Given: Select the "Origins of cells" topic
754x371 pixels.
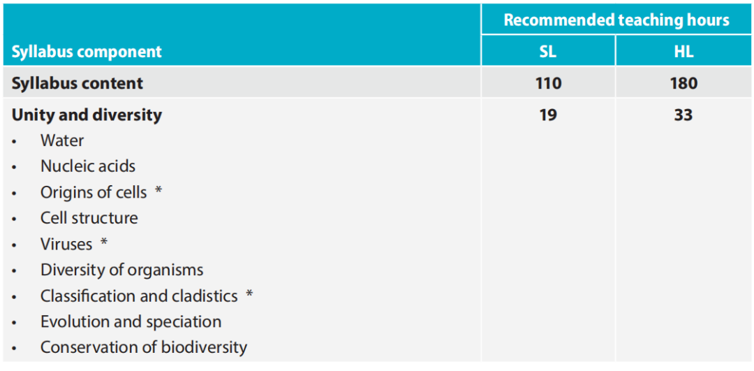Looking at the screenshot, I should [x=94, y=192].
